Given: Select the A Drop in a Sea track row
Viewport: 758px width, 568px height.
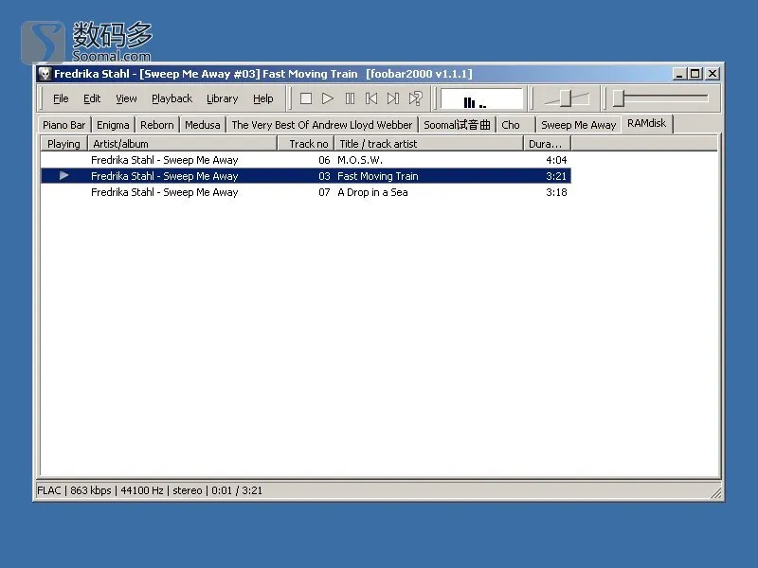Looking at the screenshot, I should pos(306,192).
